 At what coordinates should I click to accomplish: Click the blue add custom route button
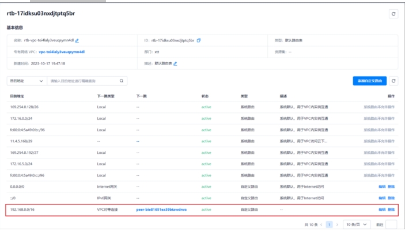(369, 81)
